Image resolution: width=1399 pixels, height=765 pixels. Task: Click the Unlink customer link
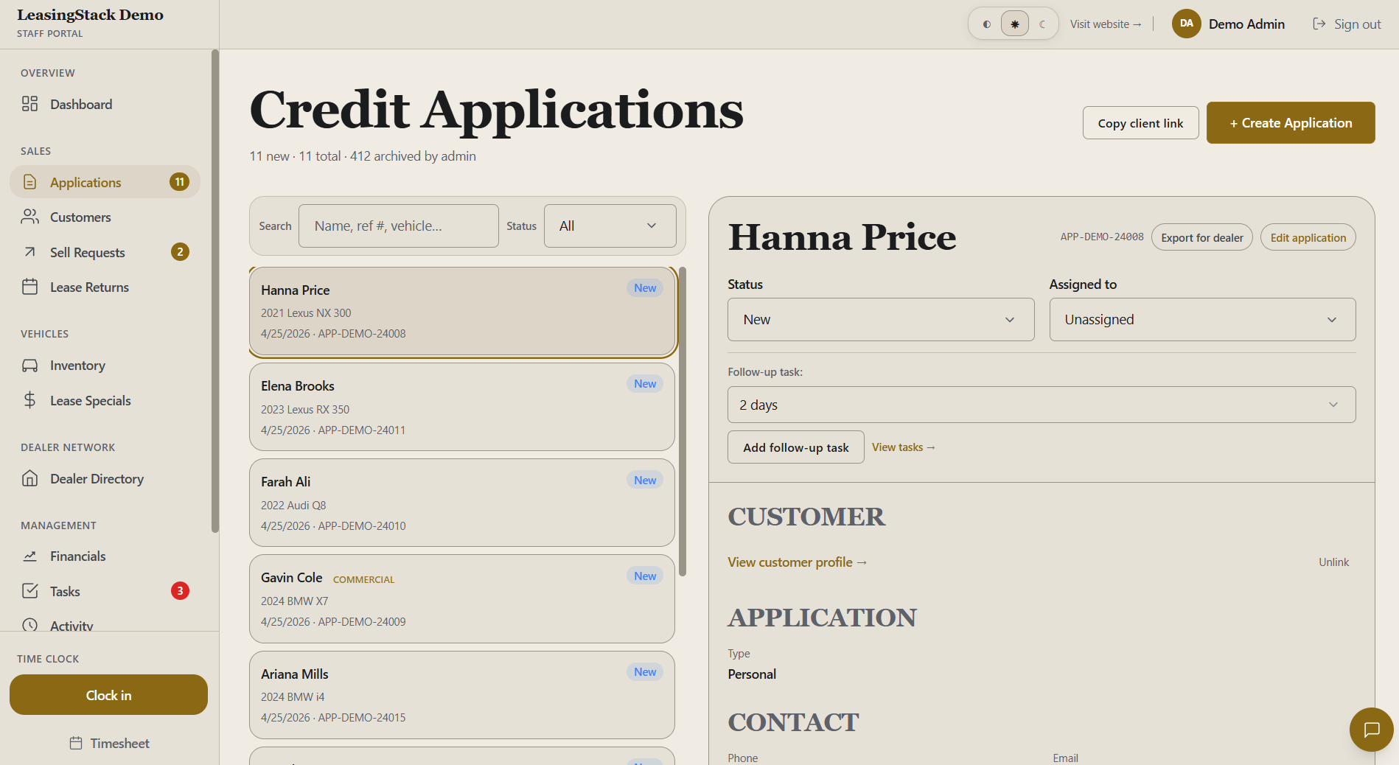pyautogui.click(x=1333, y=562)
